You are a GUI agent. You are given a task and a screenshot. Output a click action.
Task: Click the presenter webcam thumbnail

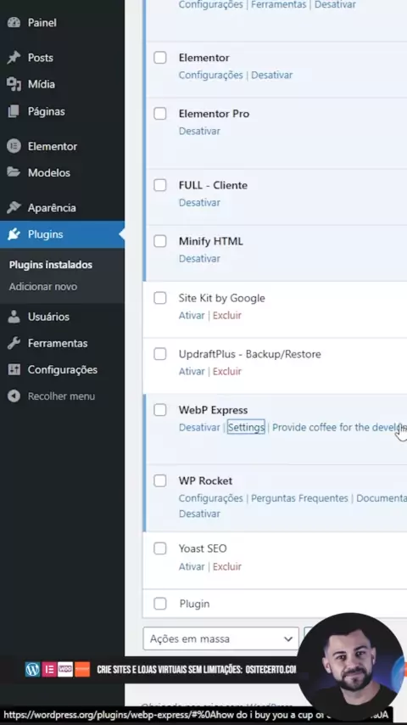(x=351, y=667)
